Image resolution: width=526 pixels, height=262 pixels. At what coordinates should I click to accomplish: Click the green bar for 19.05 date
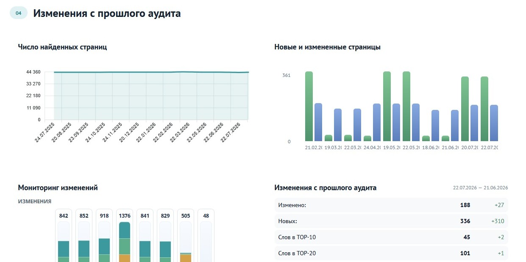pyautogui.click(x=387, y=106)
